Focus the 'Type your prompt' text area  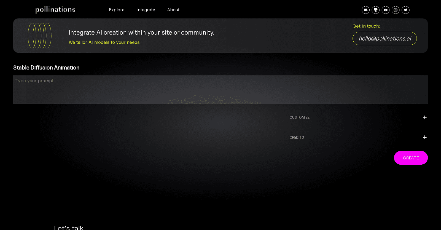point(220,90)
